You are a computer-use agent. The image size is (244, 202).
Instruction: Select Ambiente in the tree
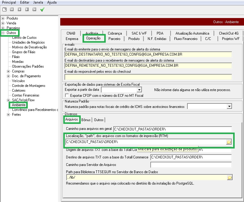pyautogui.click(x=19, y=105)
